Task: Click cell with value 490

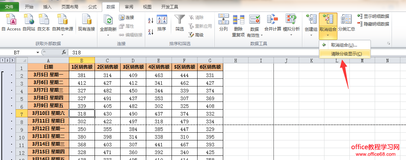Action: click(133, 113)
